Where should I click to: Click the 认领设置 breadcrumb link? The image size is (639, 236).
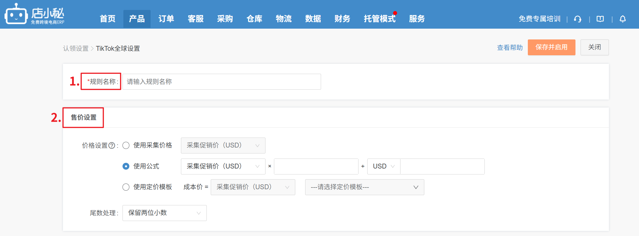pos(76,49)
